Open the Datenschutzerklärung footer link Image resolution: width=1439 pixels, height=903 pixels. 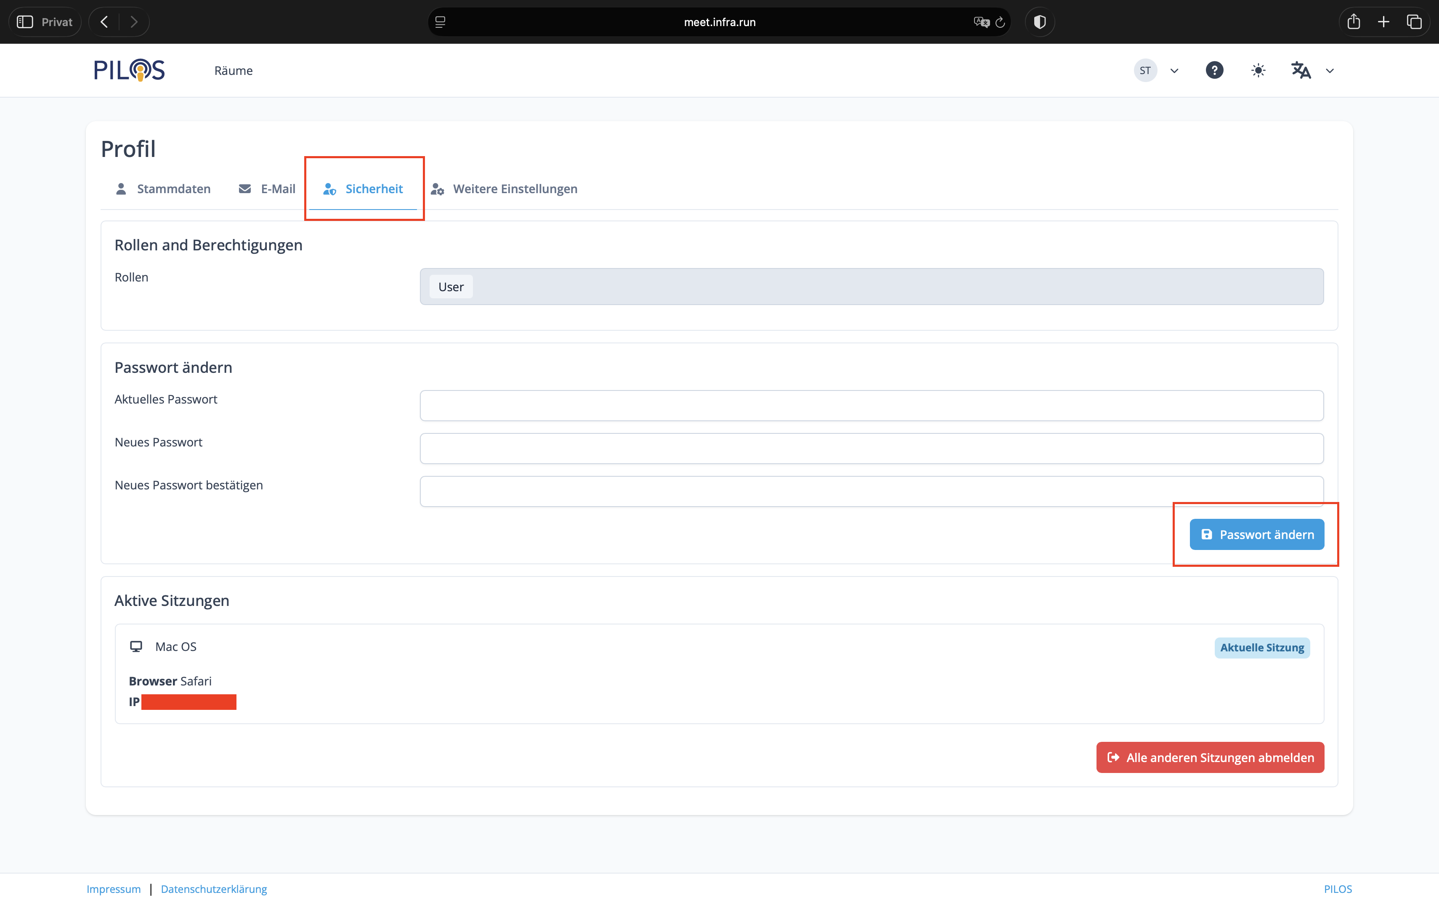tap(214, 889)
